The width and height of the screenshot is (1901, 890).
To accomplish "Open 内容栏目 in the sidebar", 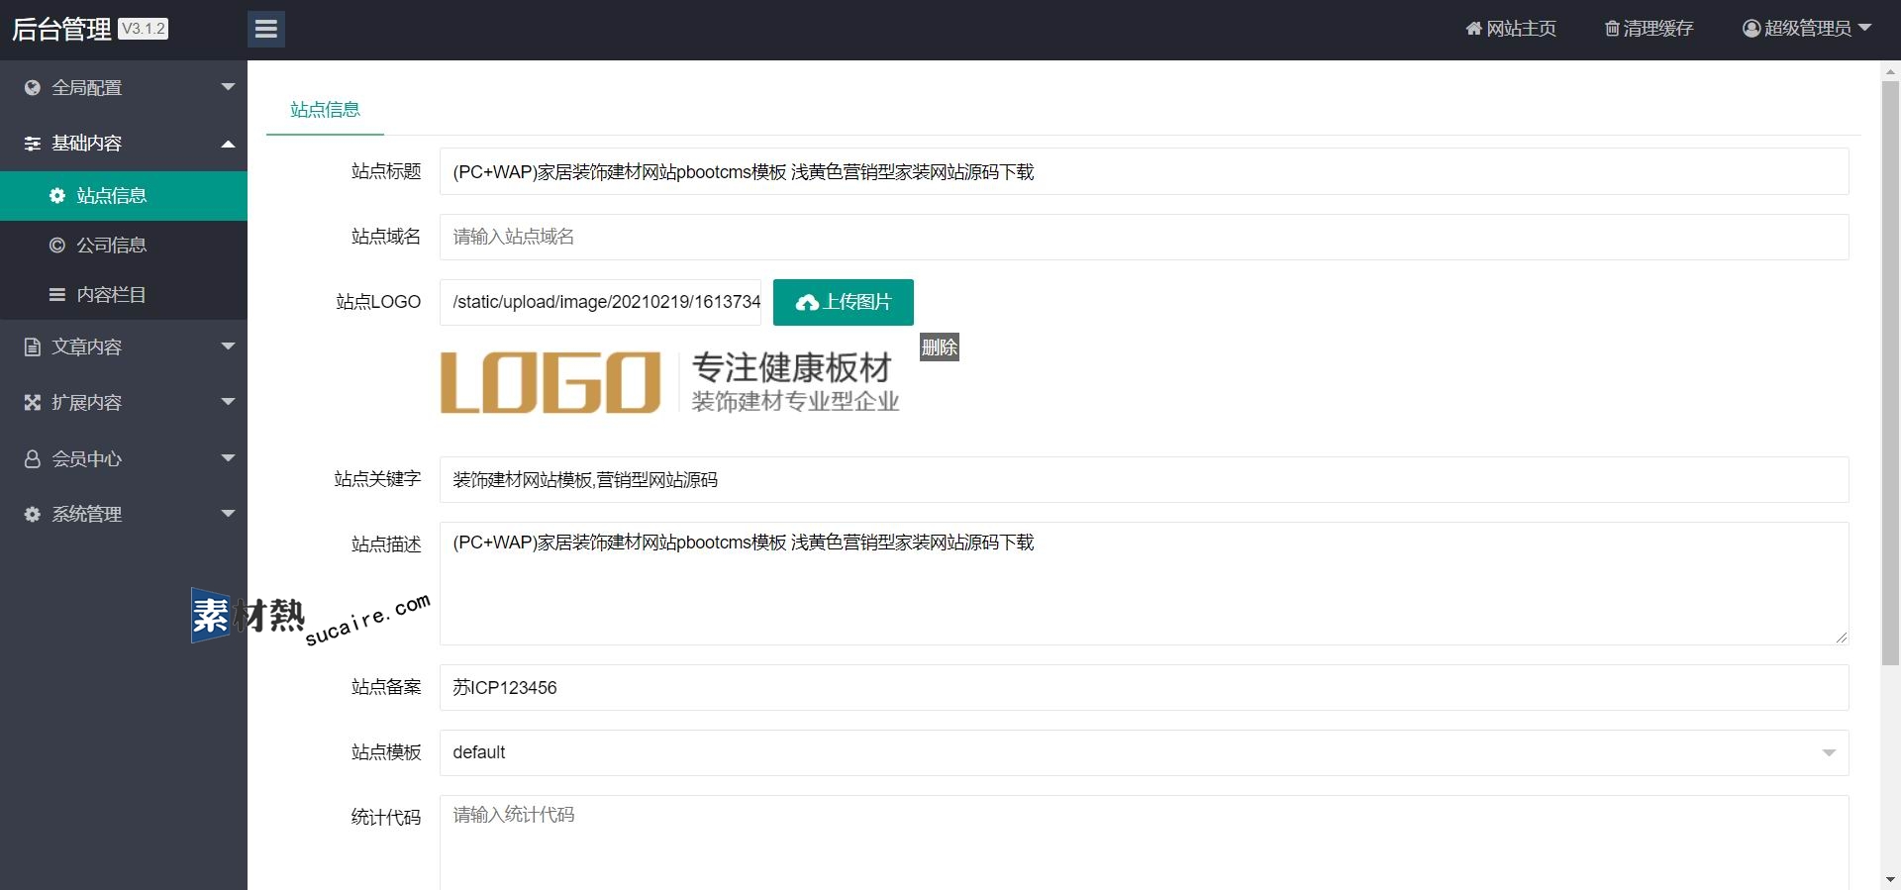I will (x=124, y=295).
